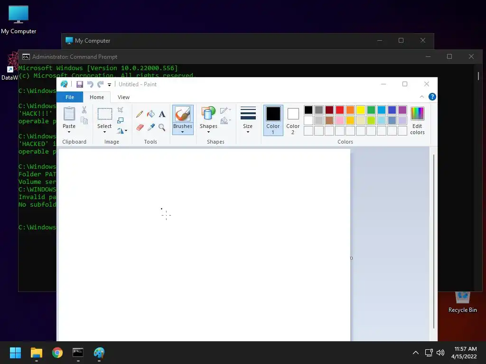Open the Shape outline dropdown

click(225, 110)
